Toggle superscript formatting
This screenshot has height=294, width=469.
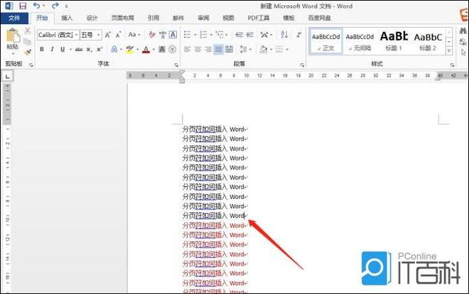99,49
